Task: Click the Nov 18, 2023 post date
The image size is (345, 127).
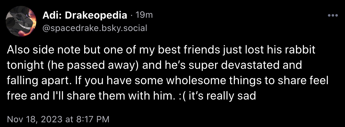Action: tap(35, 120)
